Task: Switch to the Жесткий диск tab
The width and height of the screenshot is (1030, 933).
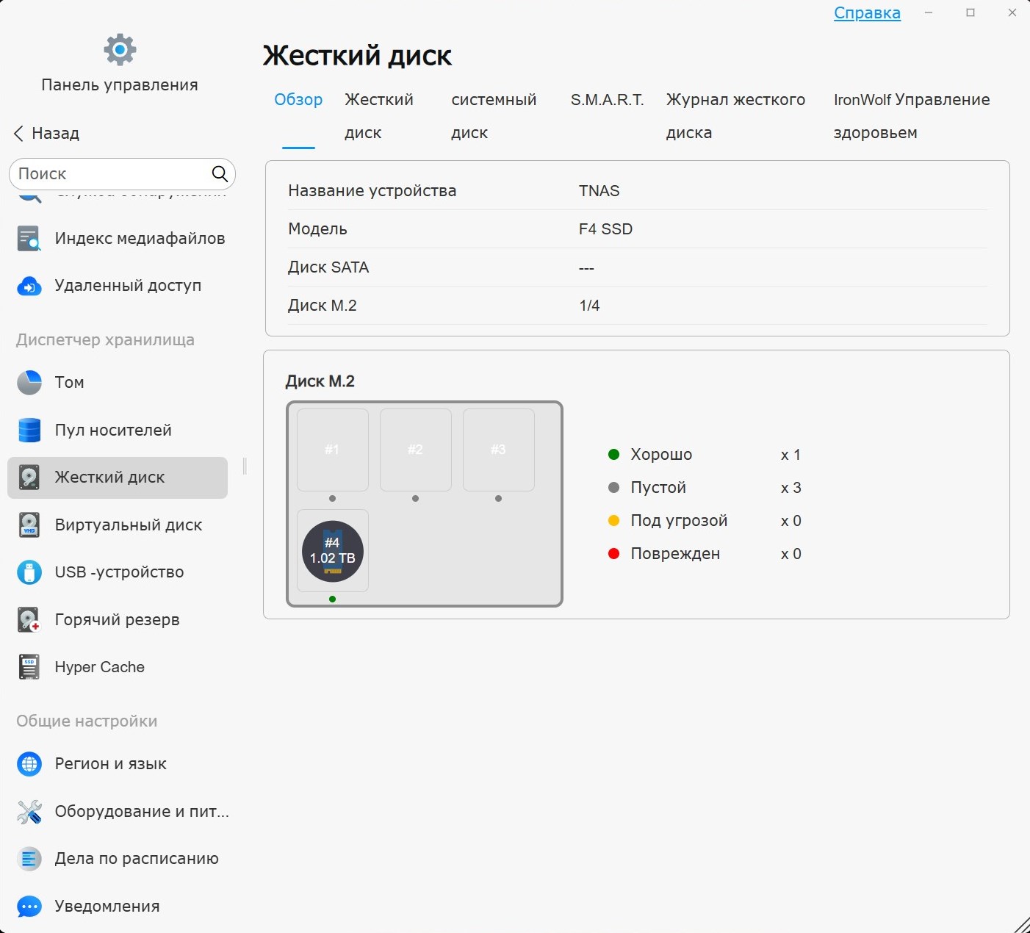Action: coord(379,116)
